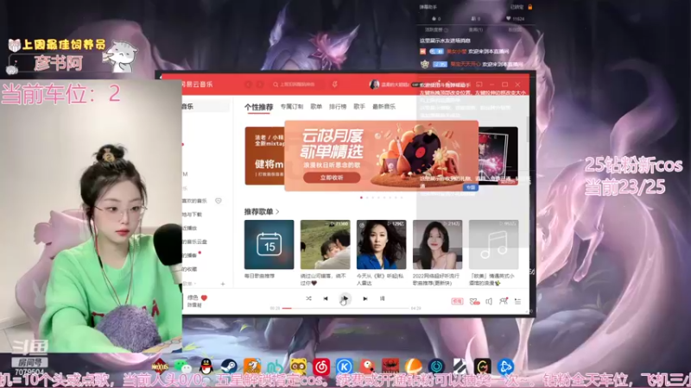Open the raccoon face icon in the dock
This screenshot has width=691, height=388.
298,366
